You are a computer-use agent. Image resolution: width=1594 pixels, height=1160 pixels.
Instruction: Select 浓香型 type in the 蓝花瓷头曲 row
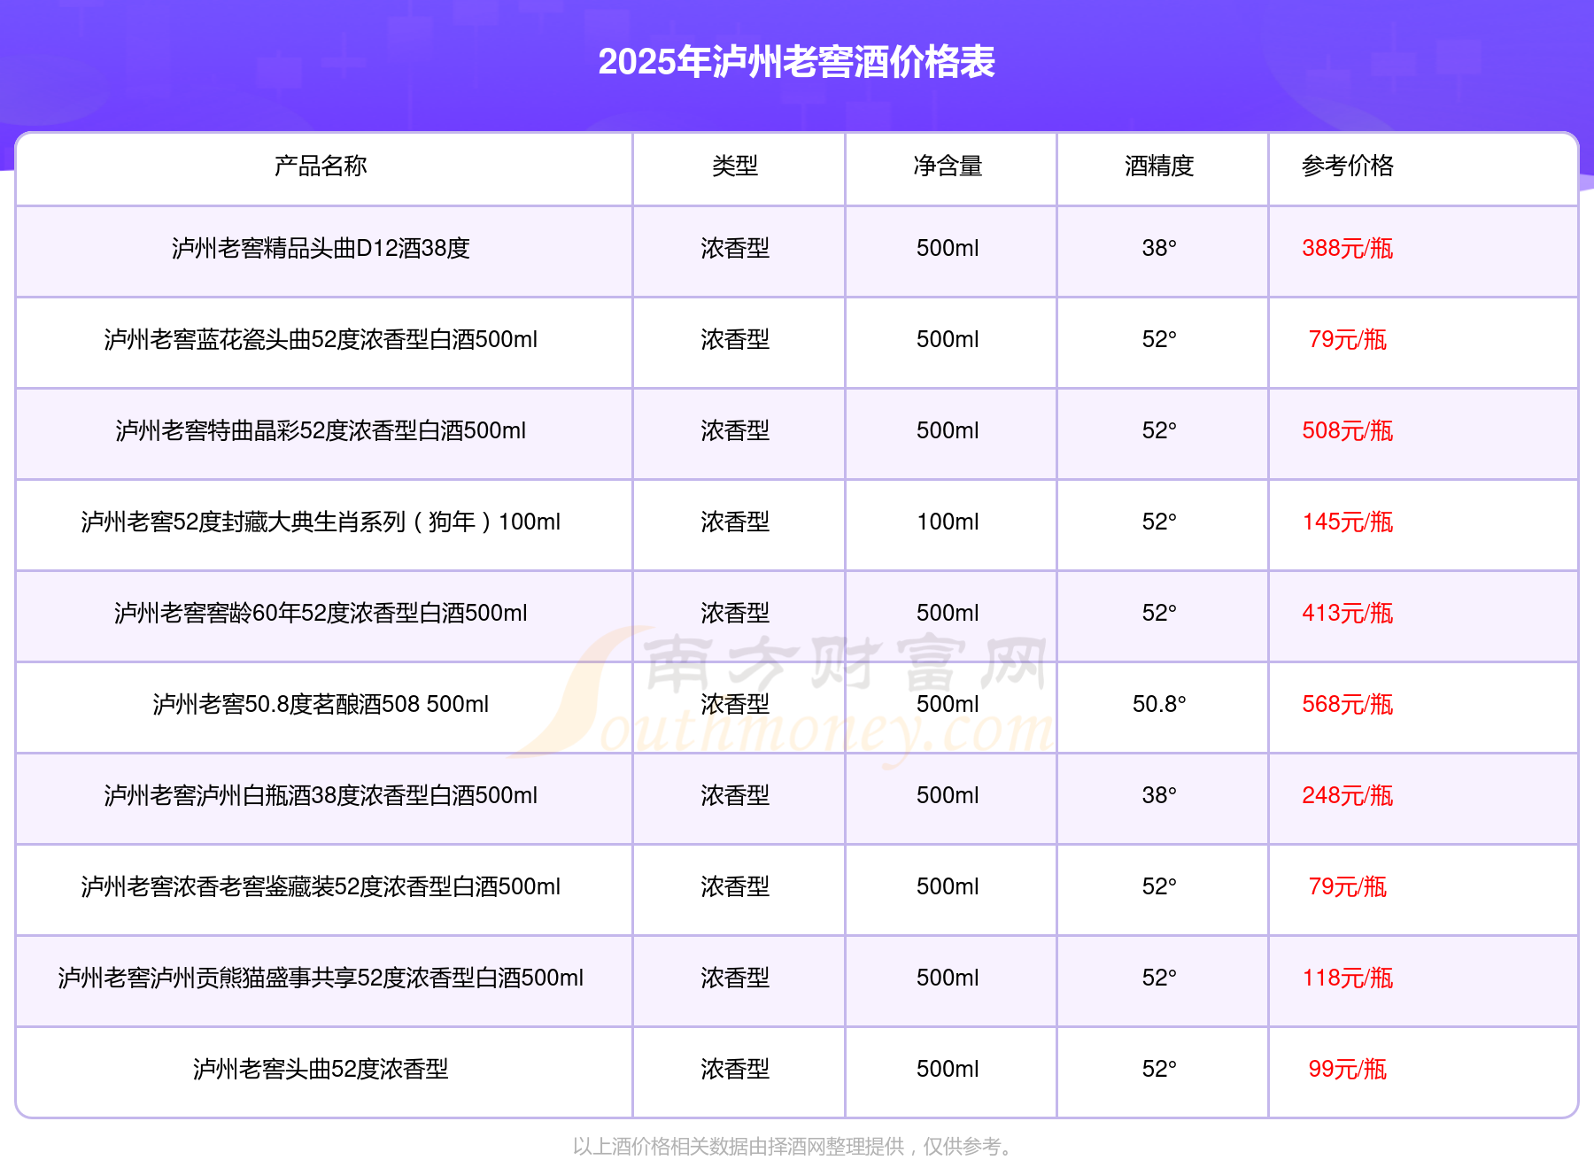[x=735, y=339]
